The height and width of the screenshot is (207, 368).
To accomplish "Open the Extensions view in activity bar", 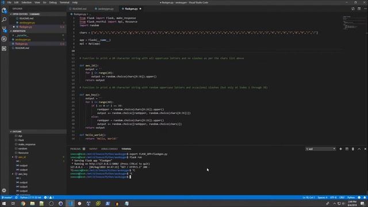I will [x=4, y=48].
